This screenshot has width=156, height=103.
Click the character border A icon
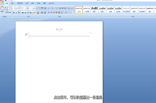(45, 8)
